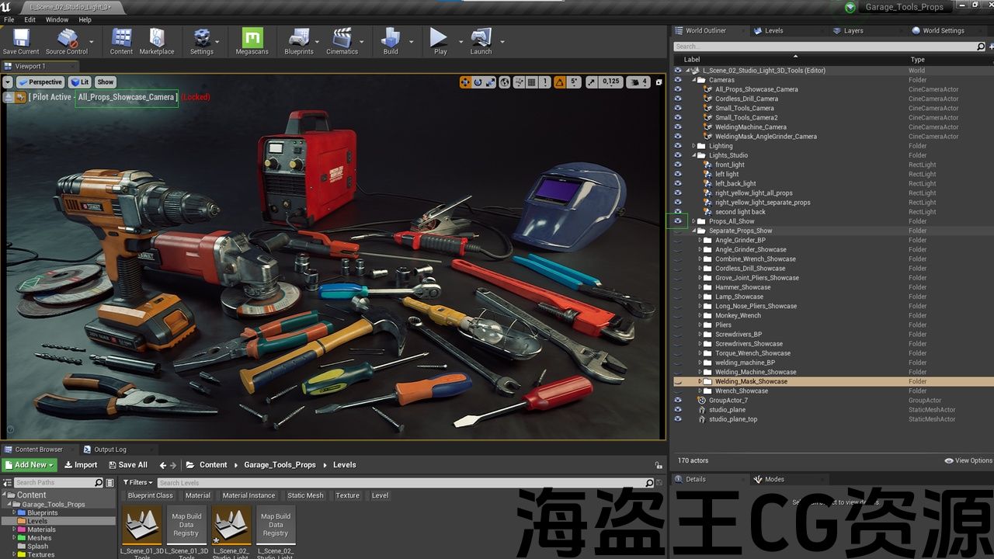
Task: Expand the Lighting folder in outliner
Action: [693, 146]
